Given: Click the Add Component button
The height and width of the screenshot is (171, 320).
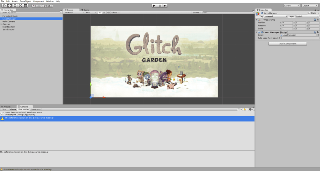Looking at the screenshot, I should click(x=288, y=44).
